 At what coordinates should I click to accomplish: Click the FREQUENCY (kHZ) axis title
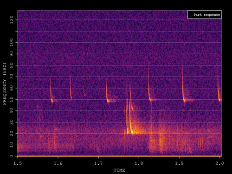[x=5, y=84]
